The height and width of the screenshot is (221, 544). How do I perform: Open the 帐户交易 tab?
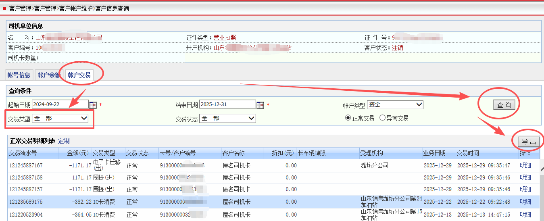pos(79,75)
